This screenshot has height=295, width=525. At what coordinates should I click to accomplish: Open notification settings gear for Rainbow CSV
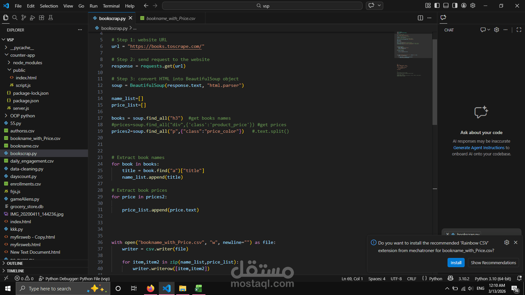click(x=507, y=243)
